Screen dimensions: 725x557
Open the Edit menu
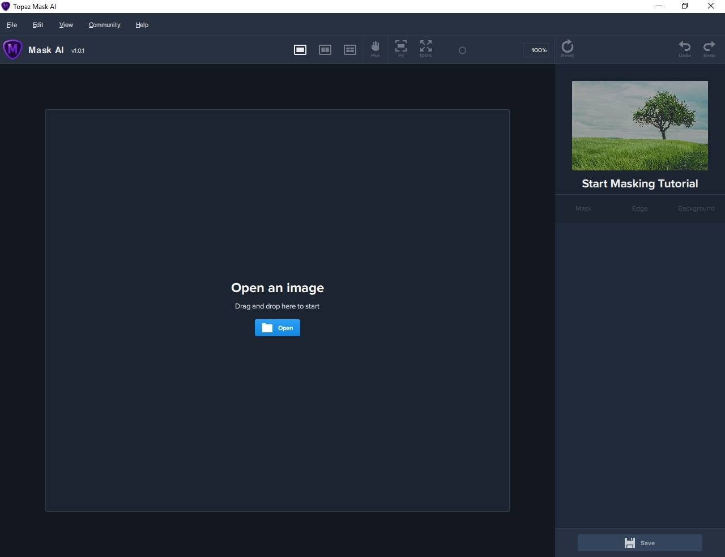click(38, 25)
